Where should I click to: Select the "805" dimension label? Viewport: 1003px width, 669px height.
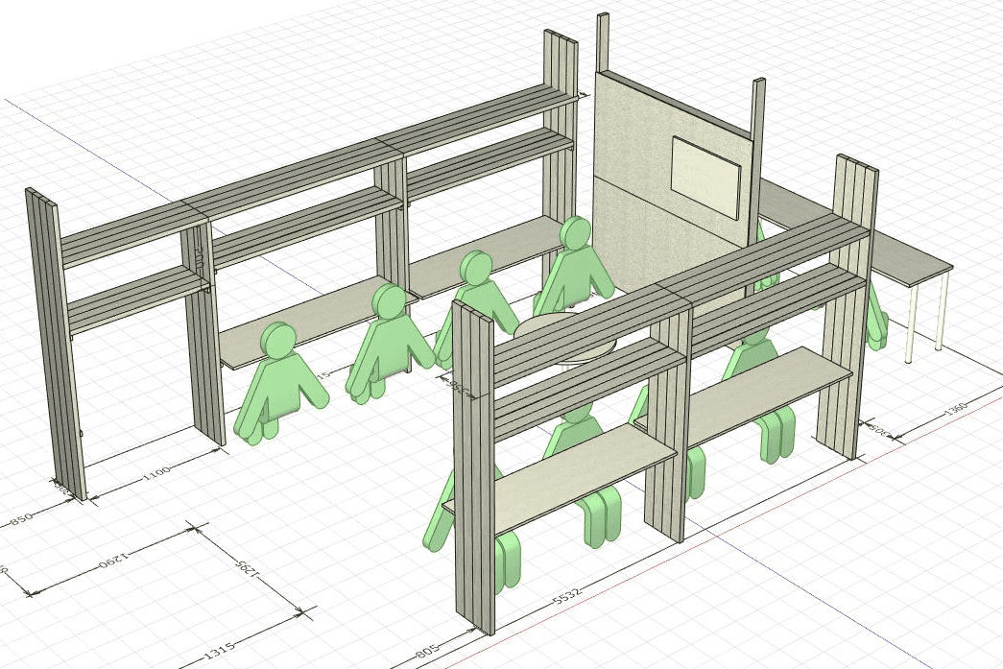point(427,651)
